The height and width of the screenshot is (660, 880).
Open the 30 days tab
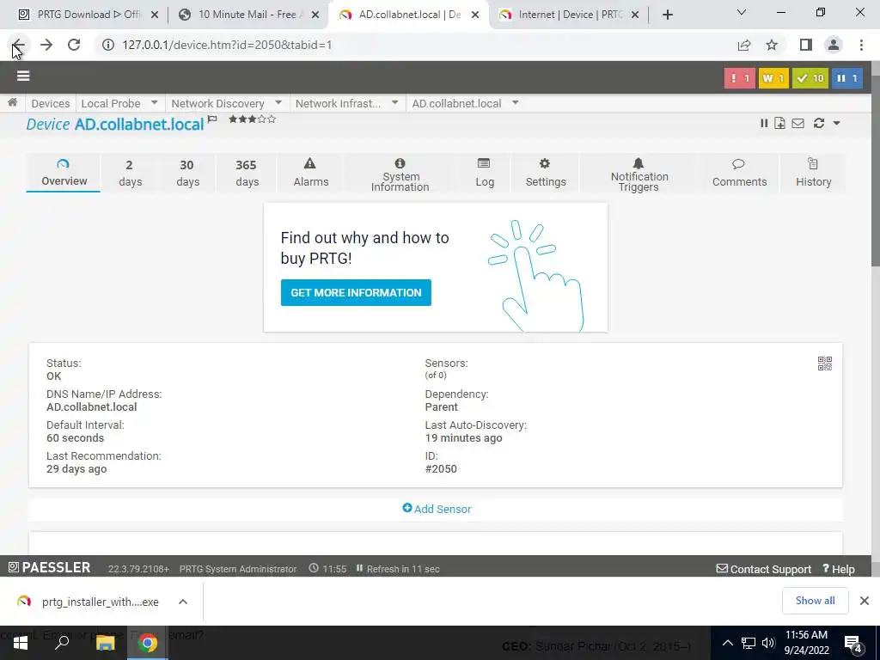[x=187, y=173]
